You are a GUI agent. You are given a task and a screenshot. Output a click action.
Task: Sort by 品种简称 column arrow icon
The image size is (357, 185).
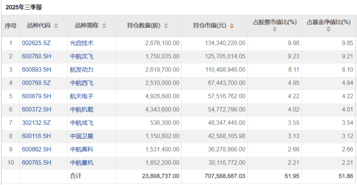pyautogui.click(x=104, y=26)
